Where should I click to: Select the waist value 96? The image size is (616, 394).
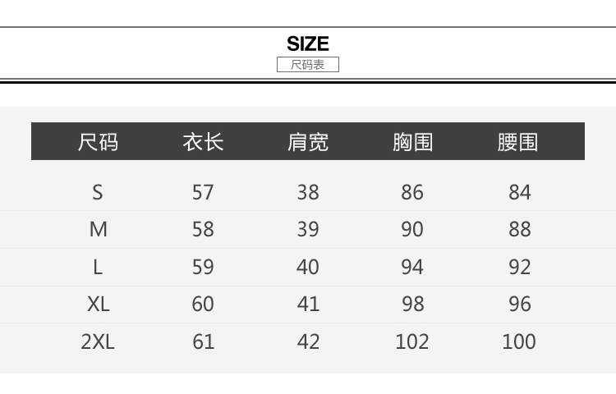pos(519,304)
